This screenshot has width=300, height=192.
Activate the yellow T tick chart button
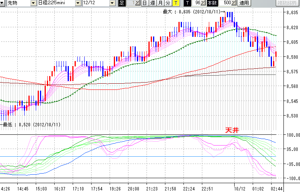(x=176, y=3)
